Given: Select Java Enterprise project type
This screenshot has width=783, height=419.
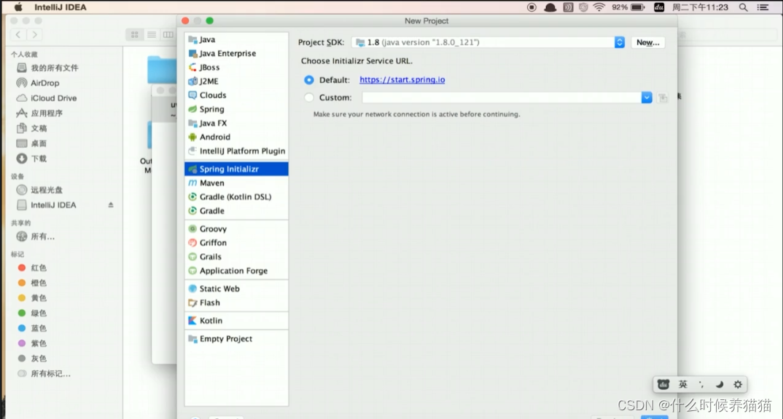Looking at the screenshot, I should pyautogui.click(x=236, y=53).
